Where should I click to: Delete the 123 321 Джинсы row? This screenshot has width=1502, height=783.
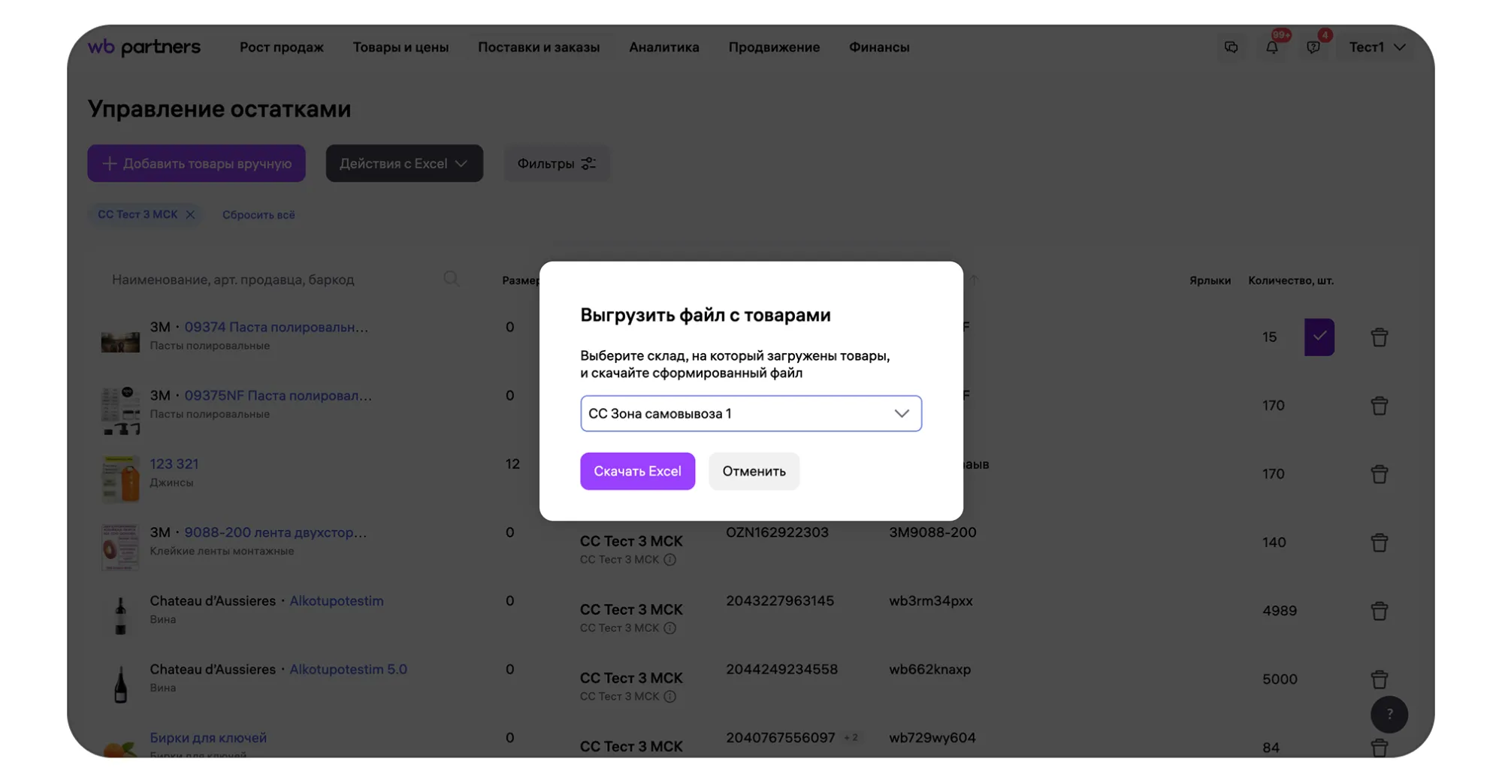pos(1379,474)
